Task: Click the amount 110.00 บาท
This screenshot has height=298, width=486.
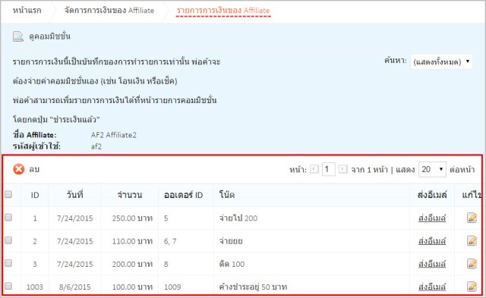Action: (132, 241)
